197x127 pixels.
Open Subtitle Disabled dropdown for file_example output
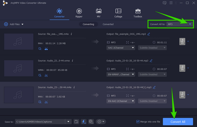click(x=152, y=48)
